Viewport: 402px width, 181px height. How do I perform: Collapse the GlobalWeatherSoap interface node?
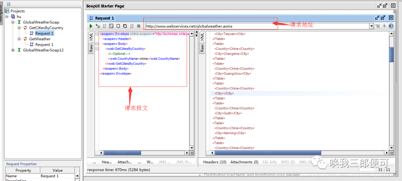pos(13,22)
